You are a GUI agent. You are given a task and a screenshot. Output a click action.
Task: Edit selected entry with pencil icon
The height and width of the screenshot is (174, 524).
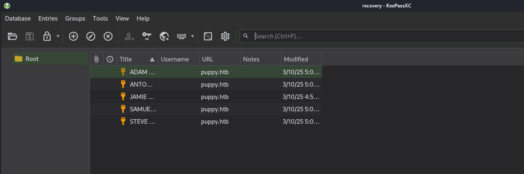[x=91, y=36]
